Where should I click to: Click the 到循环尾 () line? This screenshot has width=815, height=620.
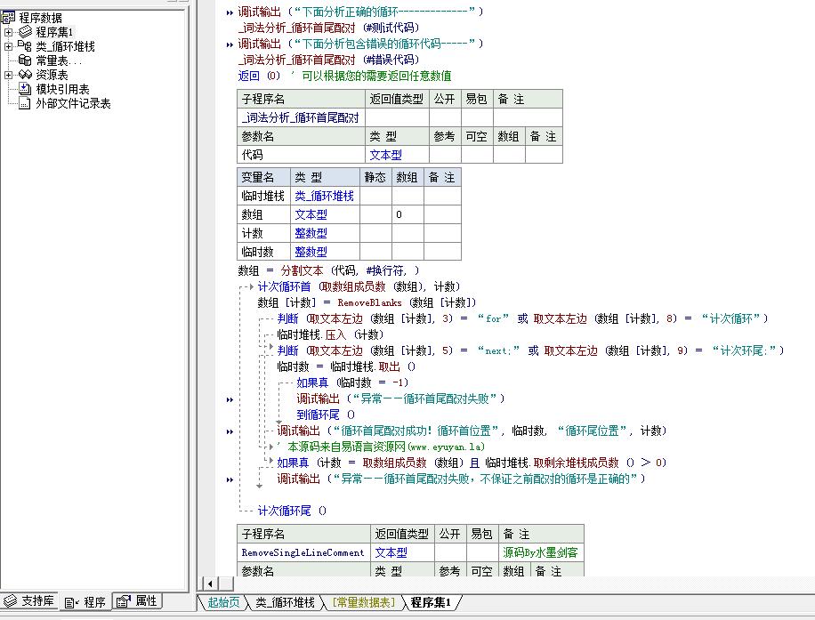coord(326,415)
